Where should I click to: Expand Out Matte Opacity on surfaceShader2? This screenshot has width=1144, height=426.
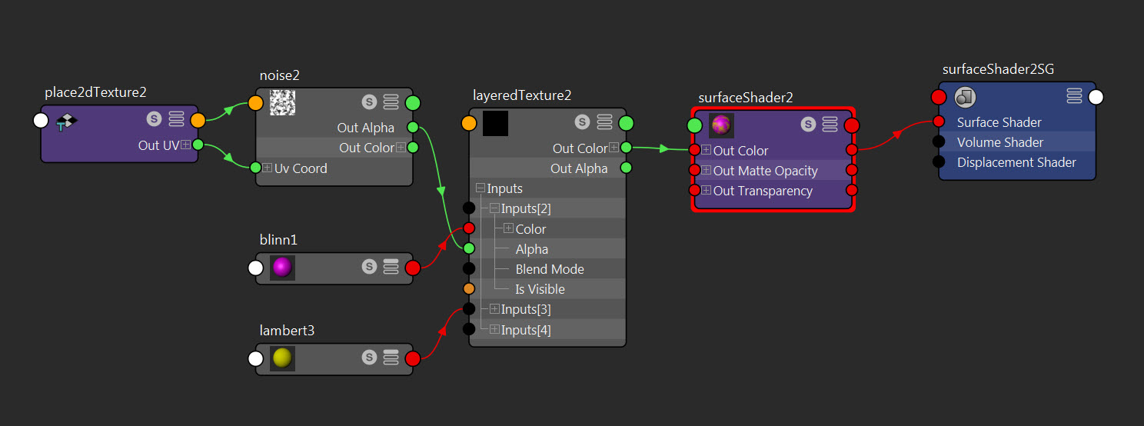click(x=706, y=170)
